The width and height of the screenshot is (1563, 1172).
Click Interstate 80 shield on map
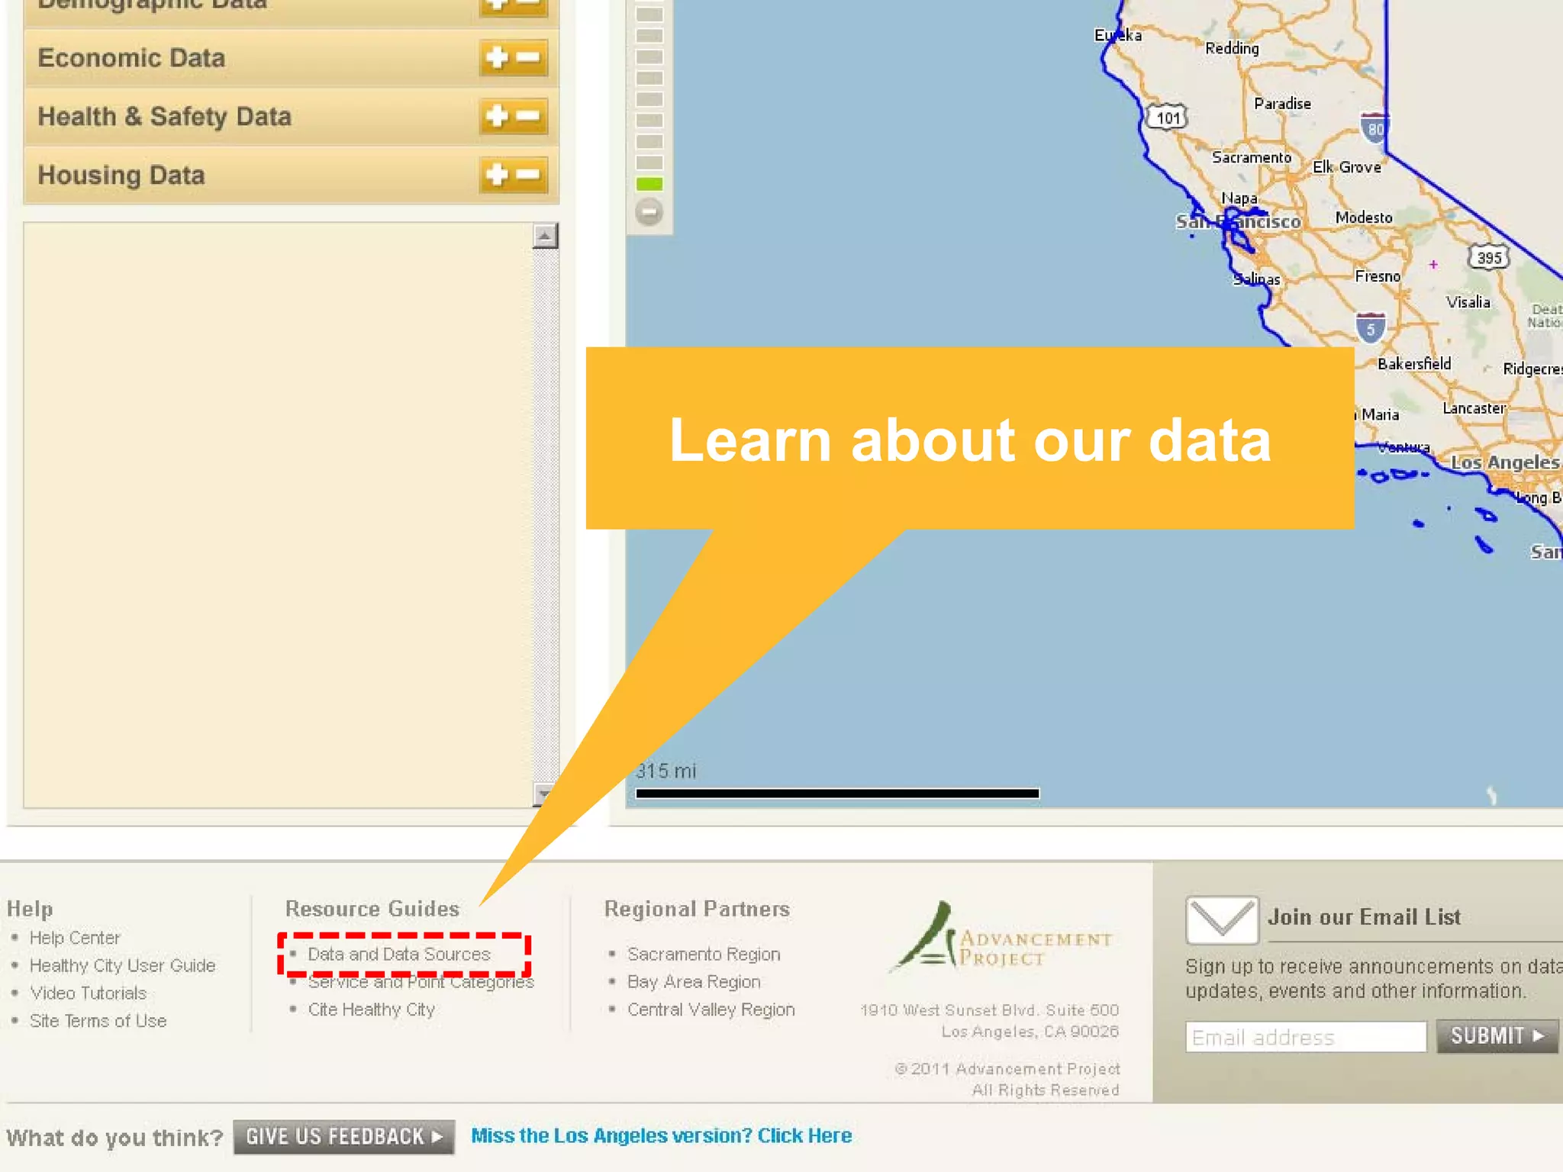coord(1374,127)
